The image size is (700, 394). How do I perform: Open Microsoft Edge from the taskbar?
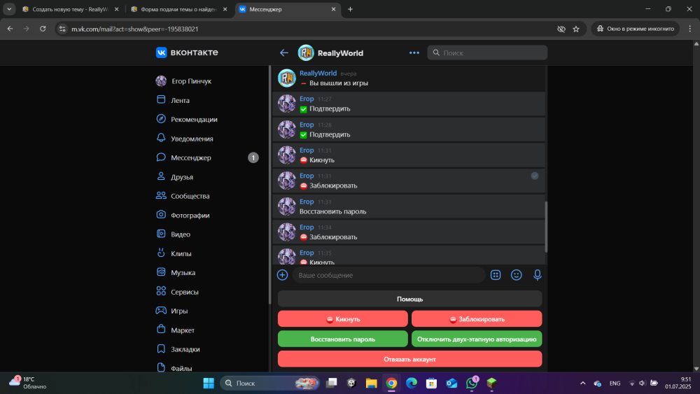click(x=411, y=383)
